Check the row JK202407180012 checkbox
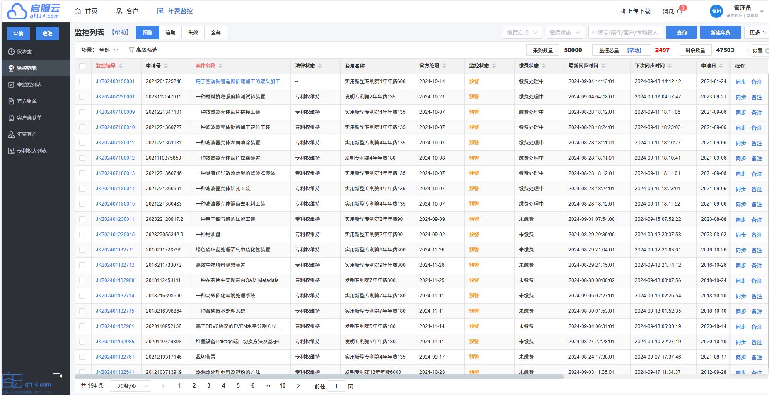Viewport: 769px width, 395px height. tap(82, 158)
